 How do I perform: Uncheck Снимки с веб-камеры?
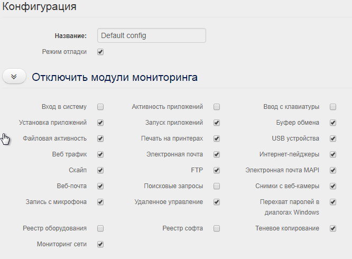point(333,186)
